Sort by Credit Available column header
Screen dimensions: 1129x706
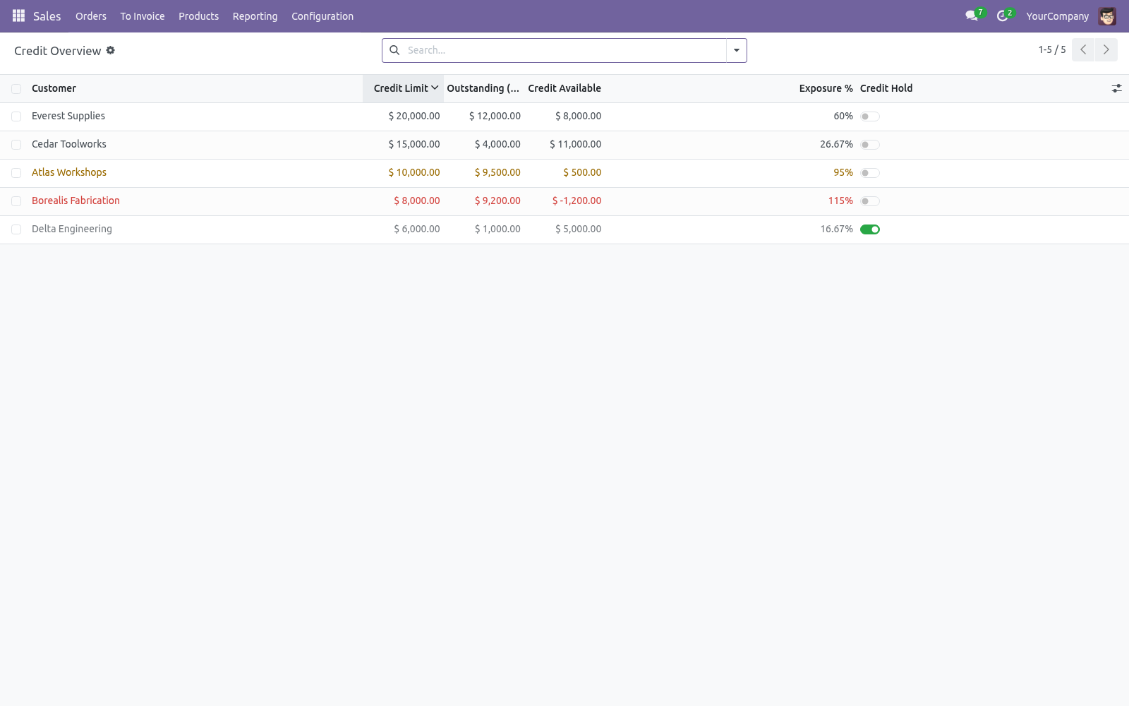pos(564,88)
